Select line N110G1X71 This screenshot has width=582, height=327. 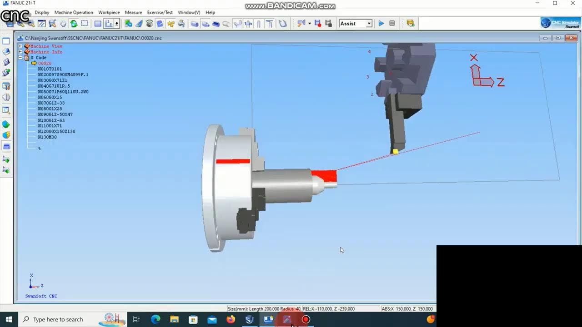pyautogui.click(x=50, y=126)
